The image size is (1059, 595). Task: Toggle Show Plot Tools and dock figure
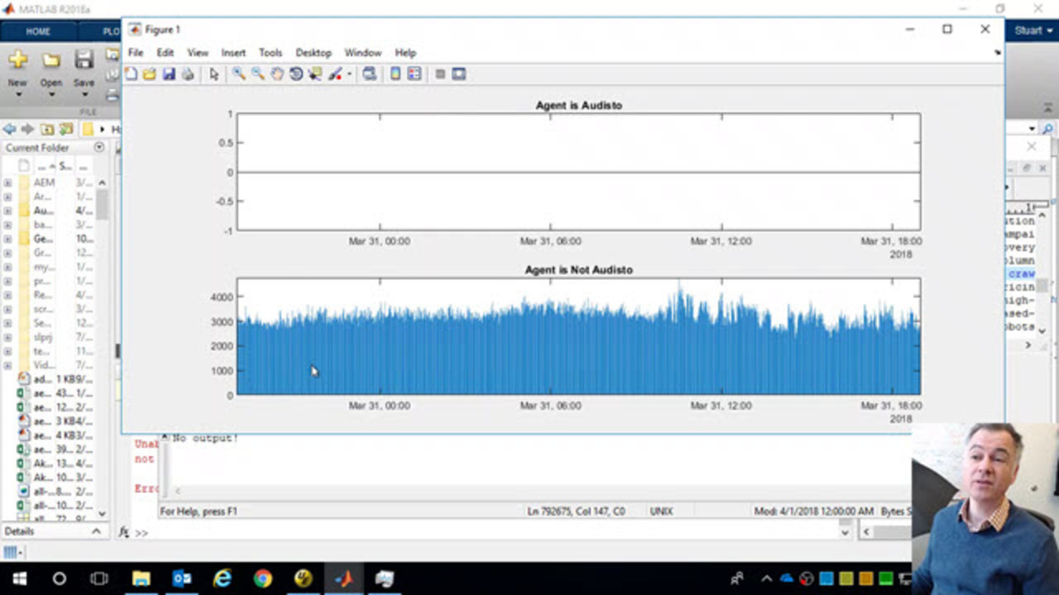click(x=459, y=74)
